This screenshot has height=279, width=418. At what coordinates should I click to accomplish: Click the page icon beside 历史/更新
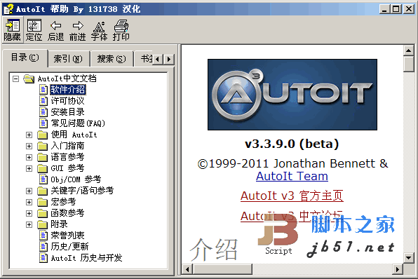[43, 247]
